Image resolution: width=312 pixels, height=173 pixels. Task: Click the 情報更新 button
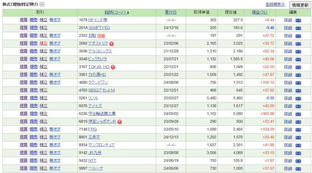[x=300, y=5]
